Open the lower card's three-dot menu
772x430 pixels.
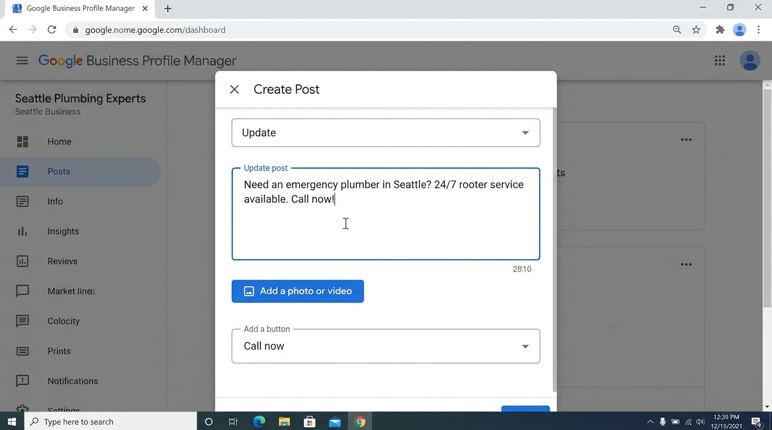tap(686, 264)
